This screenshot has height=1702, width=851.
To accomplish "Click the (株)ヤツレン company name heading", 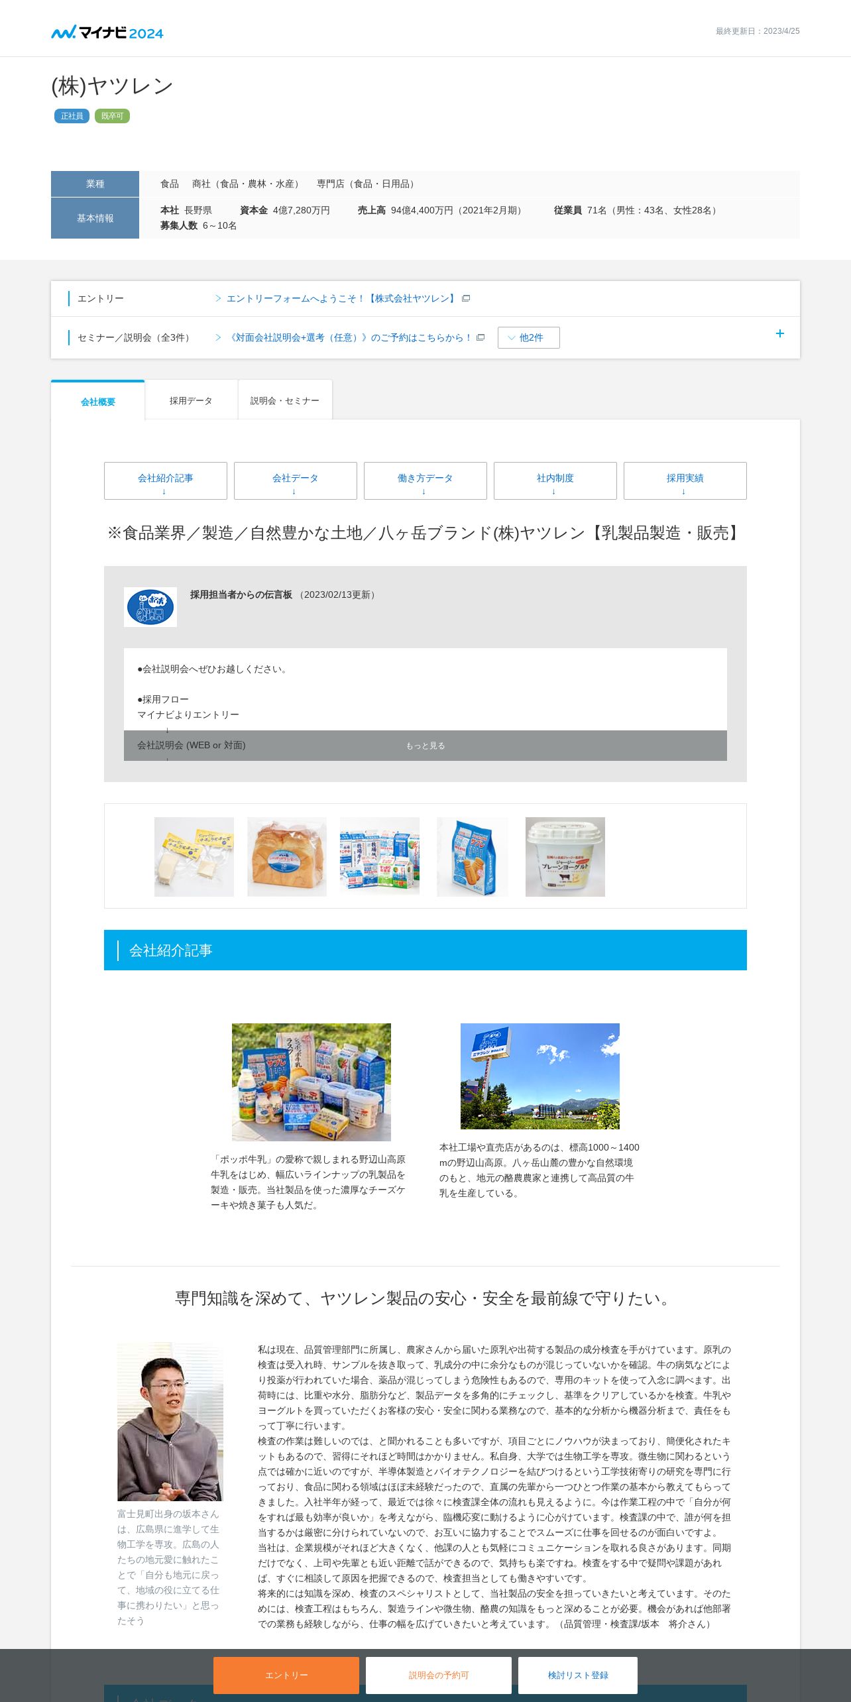I will point(112,85).
